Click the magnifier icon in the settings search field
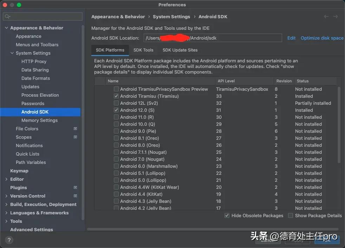Viewport: 345px width, 248px height. click(x=7, y=16)
